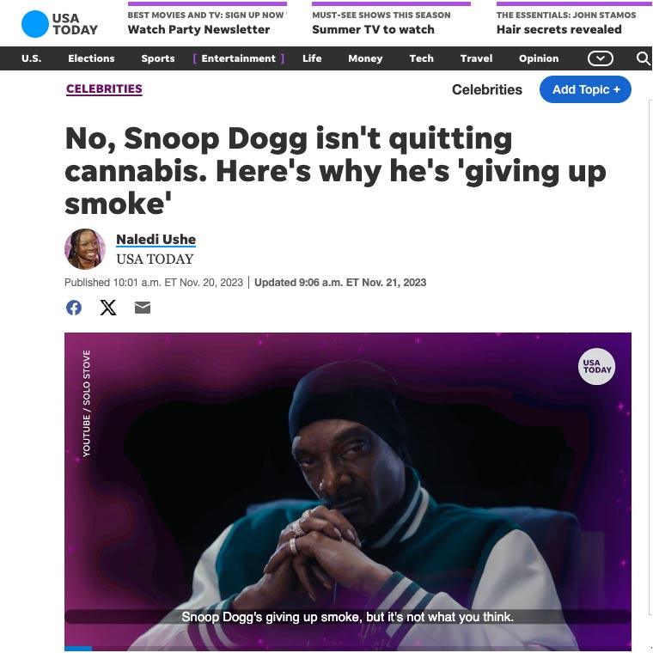
Task: Select the Money section
Action: 365,58
